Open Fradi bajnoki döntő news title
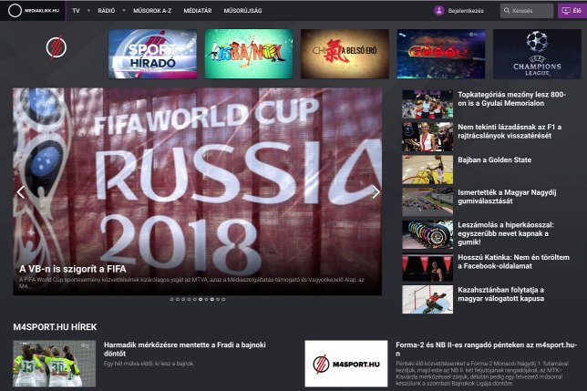This screenshot has width=587, height=391. (184, 349)
